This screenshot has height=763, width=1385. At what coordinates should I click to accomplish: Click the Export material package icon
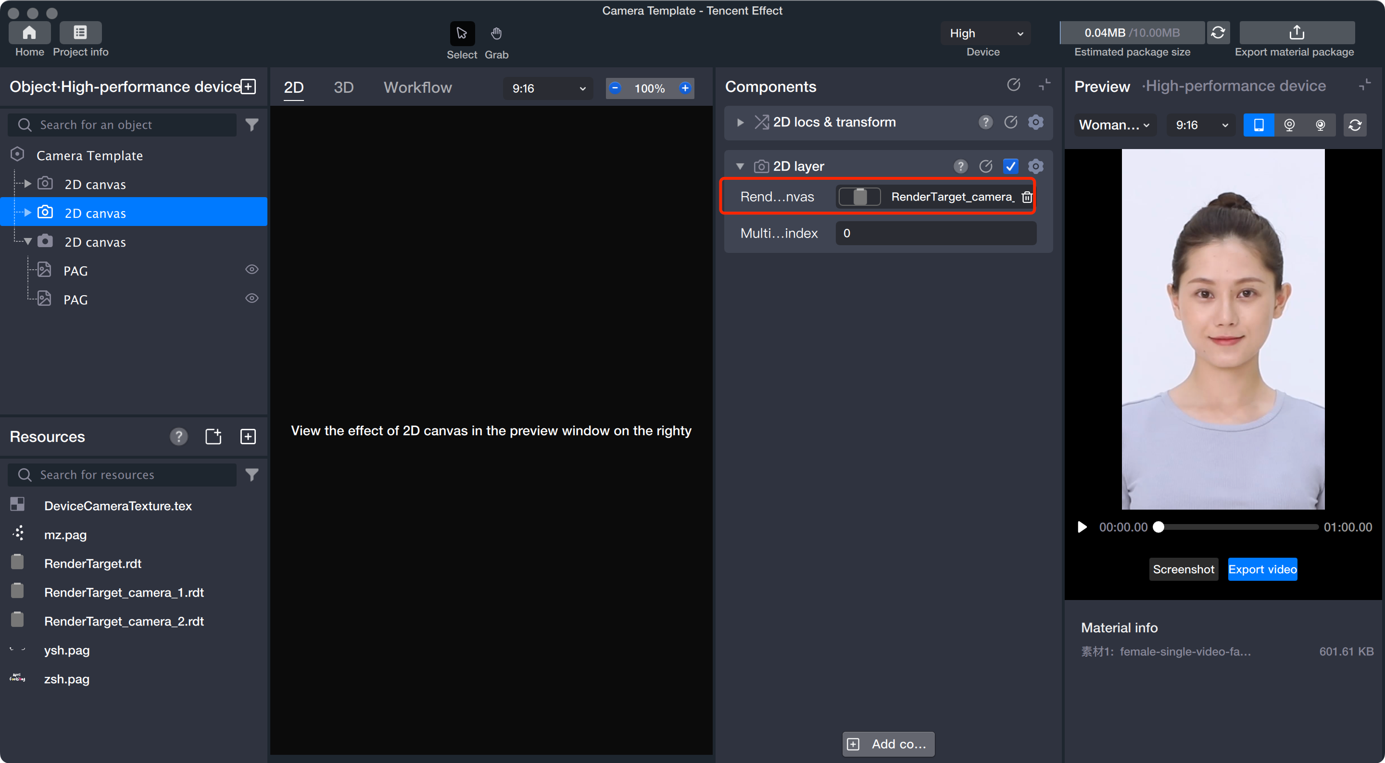1297,33
